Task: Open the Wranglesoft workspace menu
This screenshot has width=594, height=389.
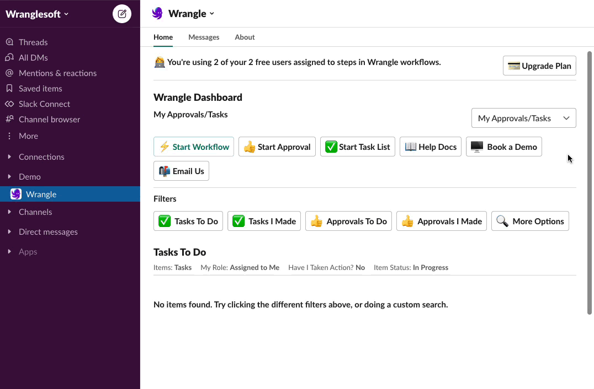Action: coord(37,14)
